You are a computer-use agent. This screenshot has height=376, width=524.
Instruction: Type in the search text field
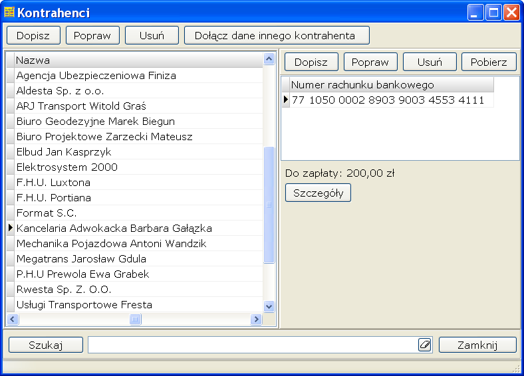[x=253, y=345]
